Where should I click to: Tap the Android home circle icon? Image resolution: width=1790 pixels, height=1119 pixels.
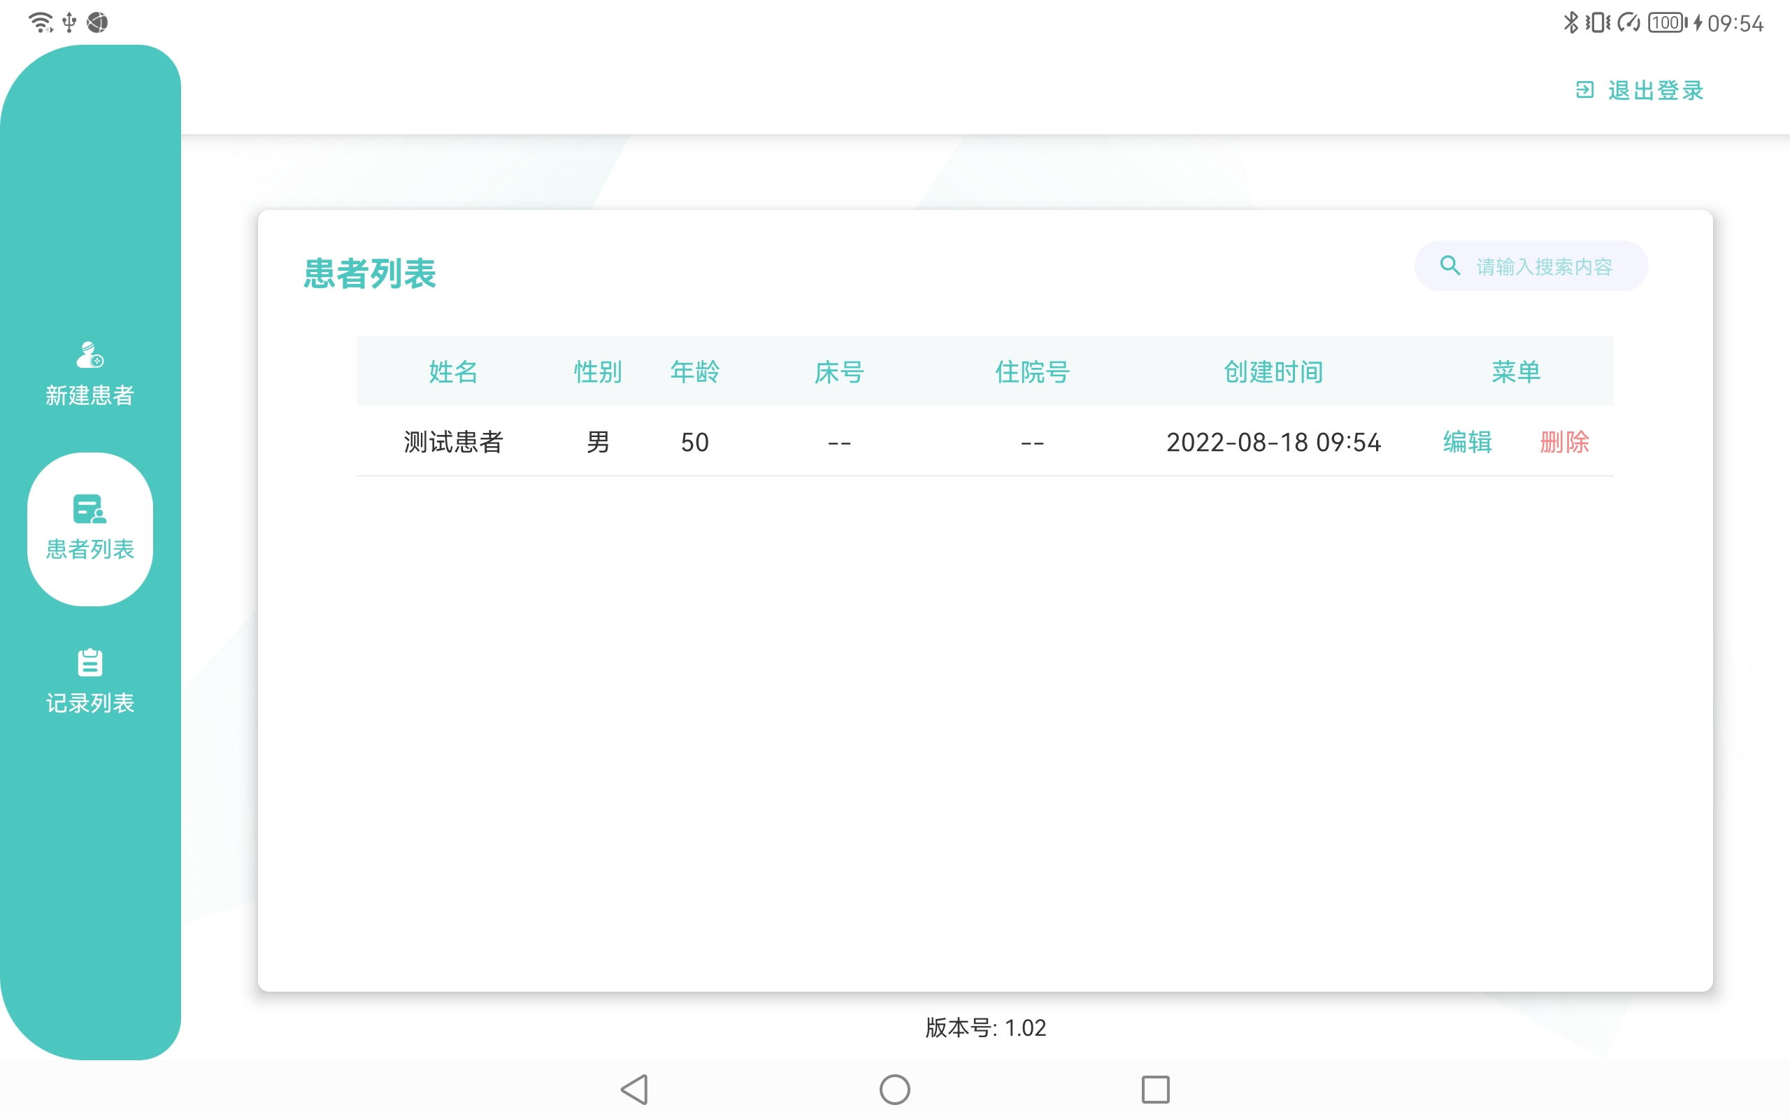[894, 1090]
